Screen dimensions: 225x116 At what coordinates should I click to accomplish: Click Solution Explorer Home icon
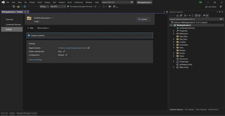coord(177,16)
